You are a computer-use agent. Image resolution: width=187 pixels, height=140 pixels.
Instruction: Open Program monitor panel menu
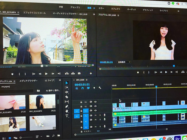point(118,15)
